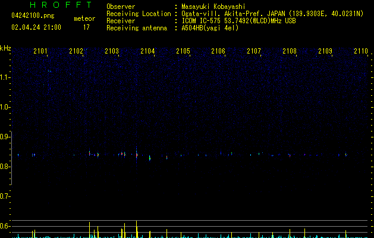Click the 2110 time marker

[361, 51]
